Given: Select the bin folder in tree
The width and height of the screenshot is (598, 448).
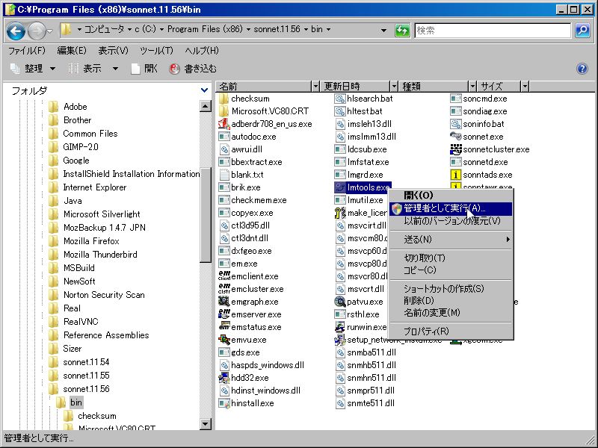Looking at the screenshot, I should (x=76, y=402).
